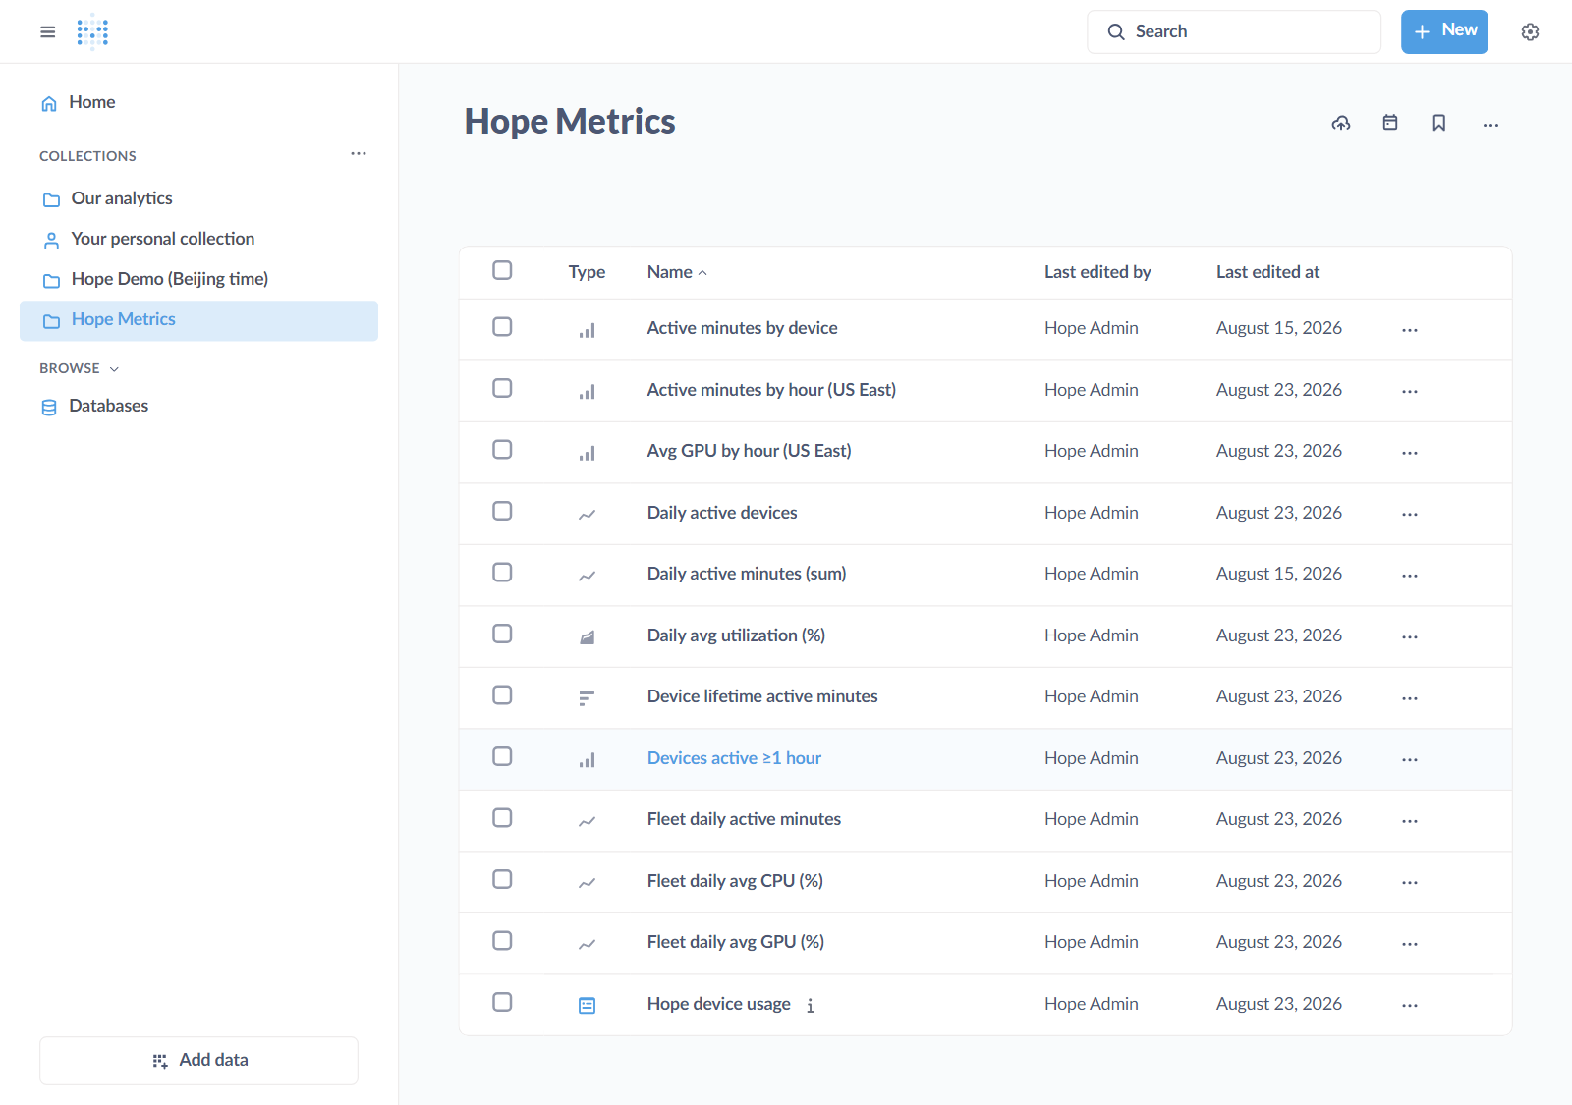
Task: Click row chart icon for Device lifetime active minutes
Action: pyautogui.click(x=587, y=698)
